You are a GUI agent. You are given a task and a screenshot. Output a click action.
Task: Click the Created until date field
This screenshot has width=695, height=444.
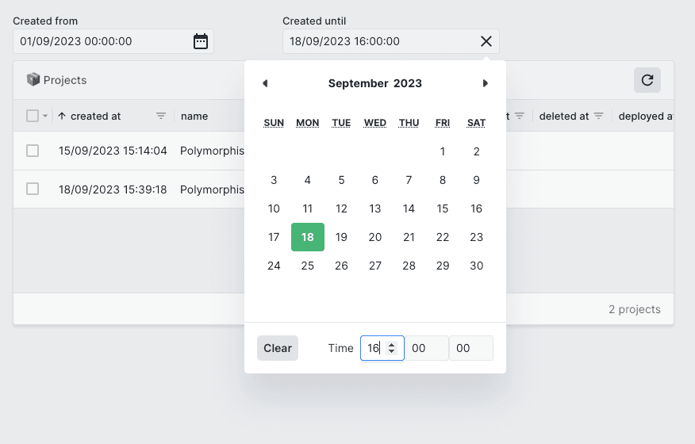(x=391, y=41)
